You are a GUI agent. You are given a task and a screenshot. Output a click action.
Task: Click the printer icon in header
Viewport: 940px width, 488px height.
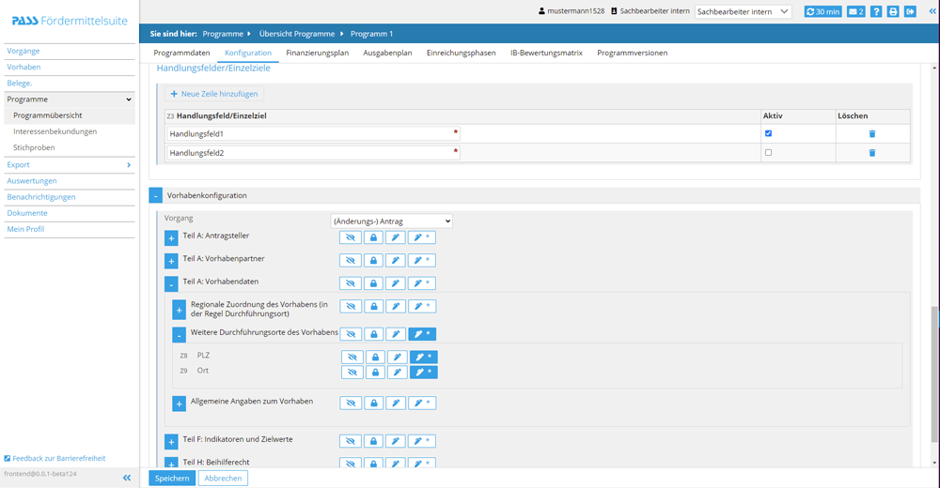(x=893, y=12)
